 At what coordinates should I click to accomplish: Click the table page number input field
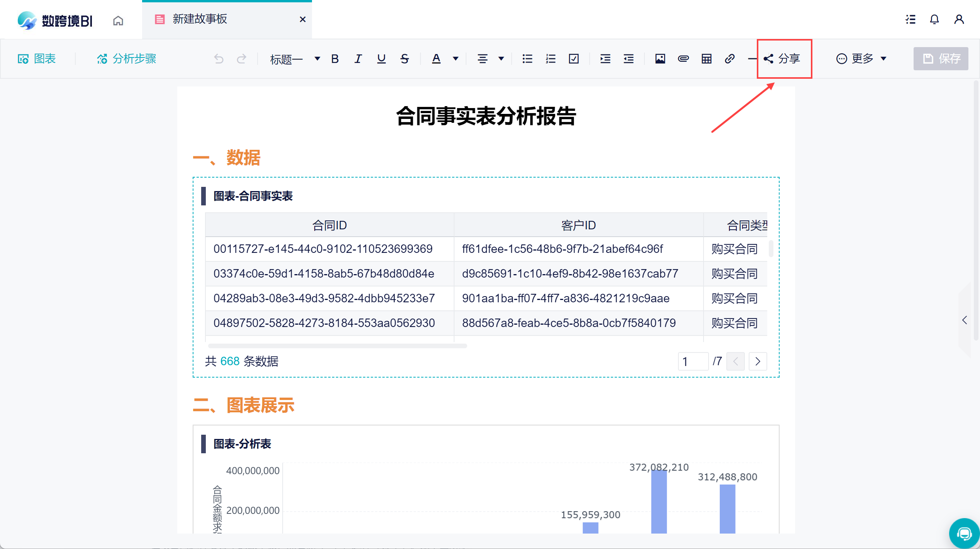(x=693, y=361)
